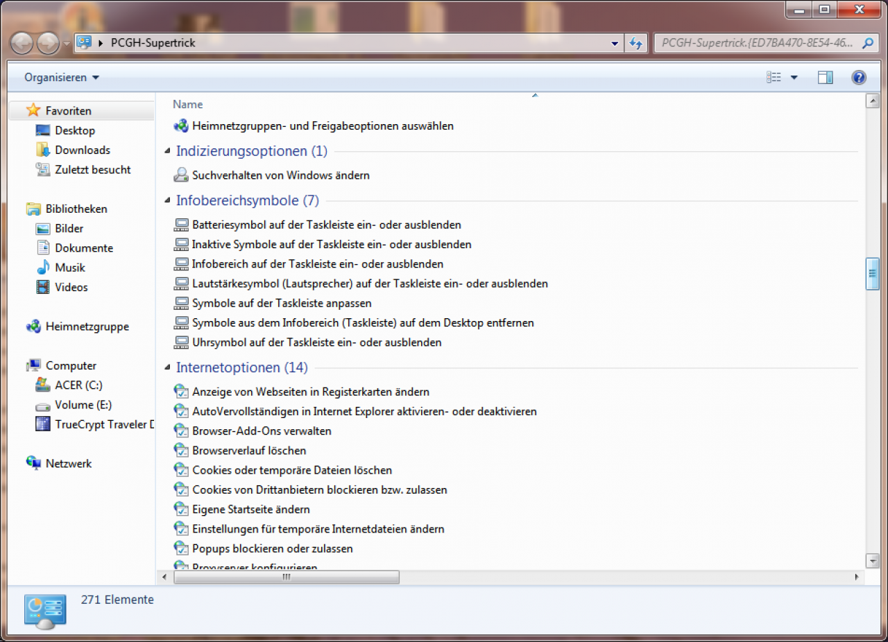Toggle the preview pane icon
888x642 pixels.
click(826, 78)
